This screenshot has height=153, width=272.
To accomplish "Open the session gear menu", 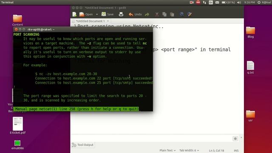I will [x=259, y=3].
